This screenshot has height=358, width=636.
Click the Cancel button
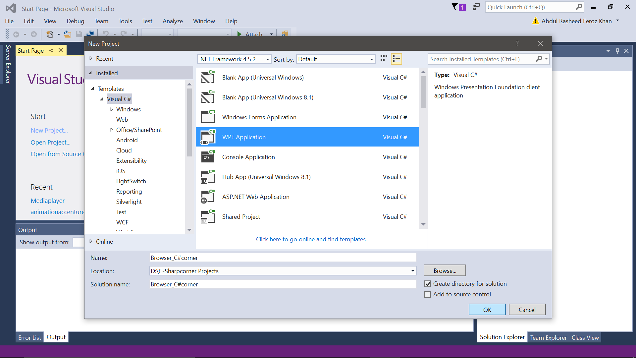pos(527,310)
